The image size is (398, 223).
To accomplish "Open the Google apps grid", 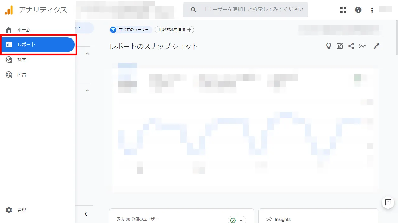I will [x=343, y=10].
